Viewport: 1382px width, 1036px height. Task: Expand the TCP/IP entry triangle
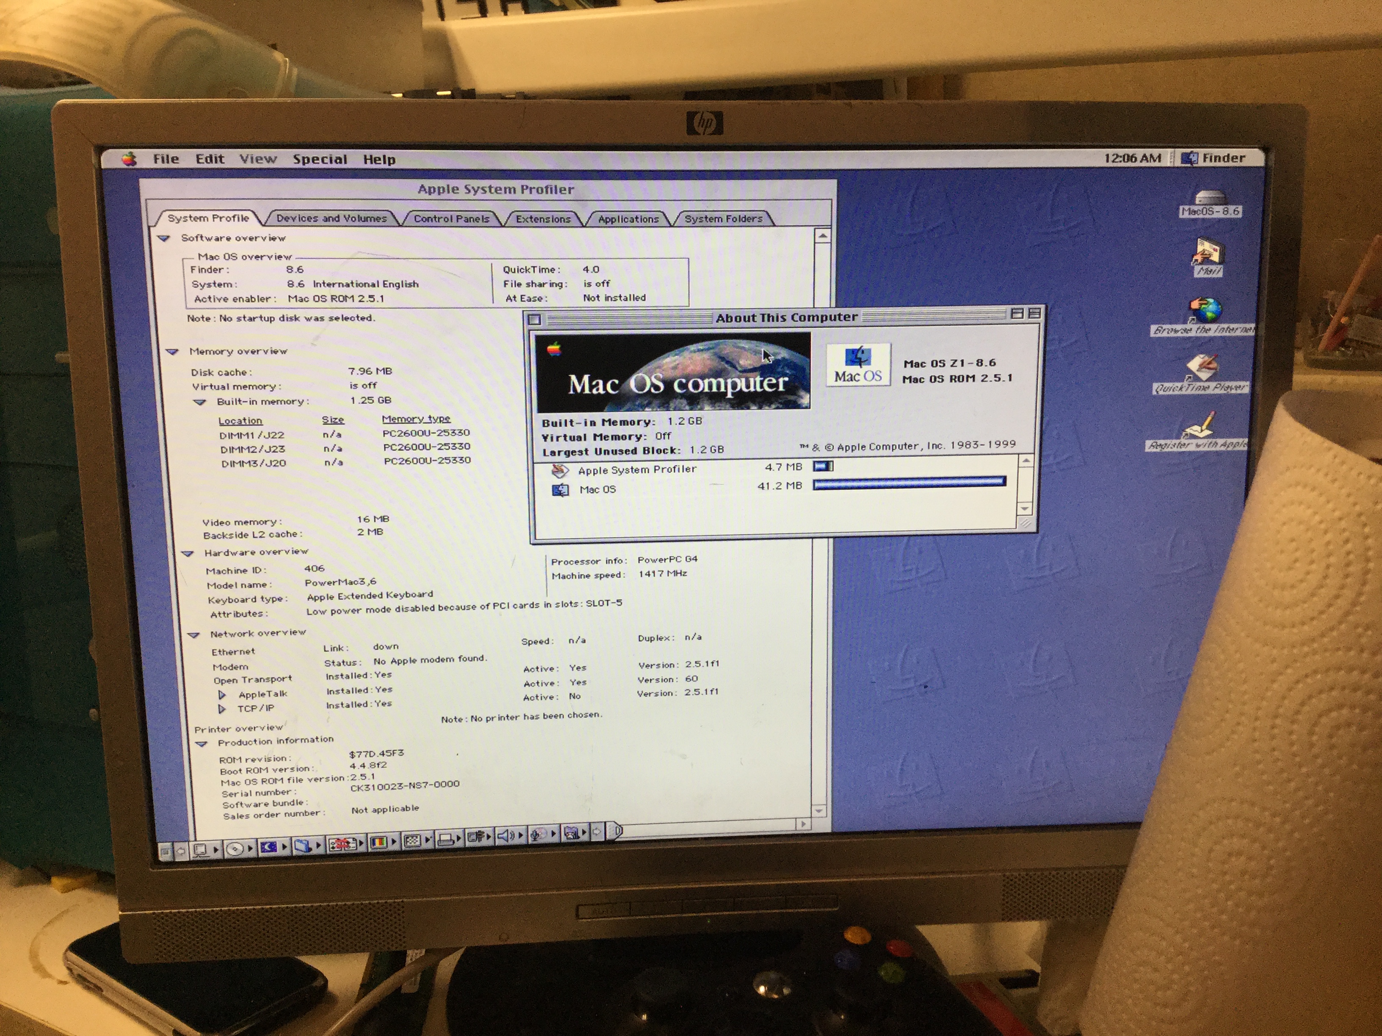[x=221, y=709]
